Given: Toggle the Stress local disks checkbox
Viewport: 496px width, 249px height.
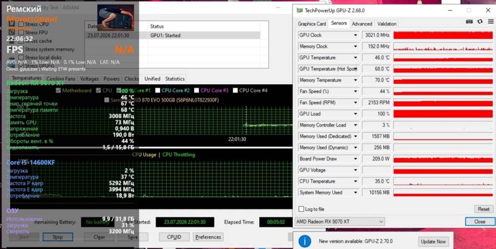Looking at the screenshot, I should click(21, 58).
